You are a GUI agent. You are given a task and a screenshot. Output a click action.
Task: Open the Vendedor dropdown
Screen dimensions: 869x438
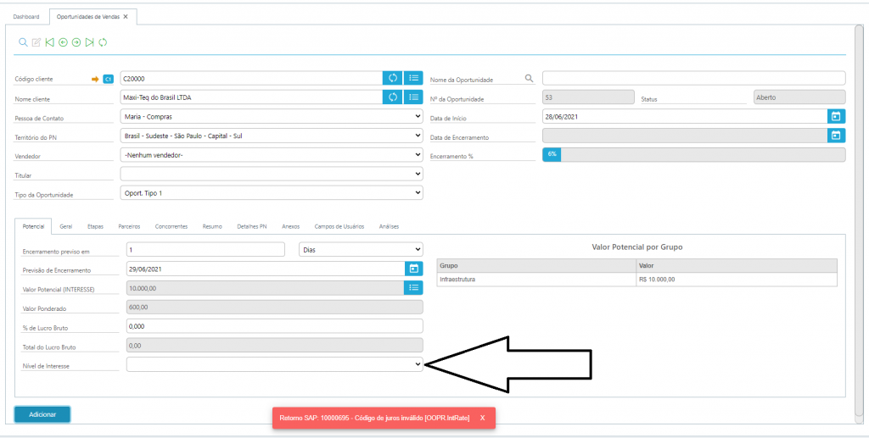[x=272, y=155]
